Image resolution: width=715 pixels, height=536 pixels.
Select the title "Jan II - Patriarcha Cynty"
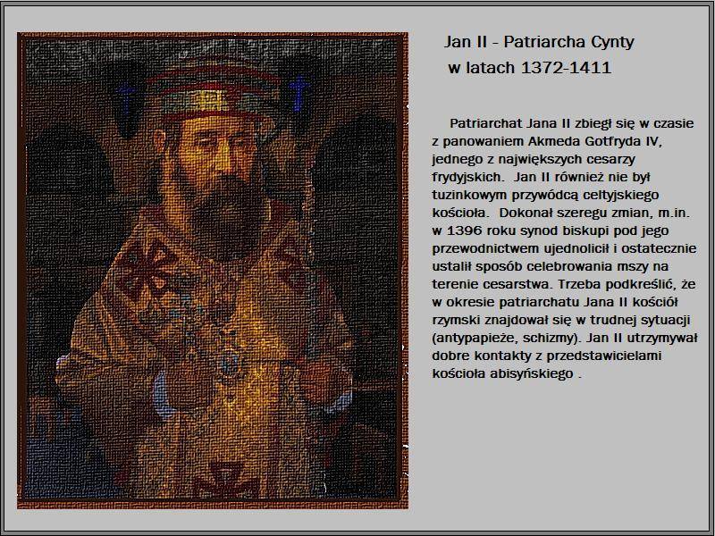point(538,42)
